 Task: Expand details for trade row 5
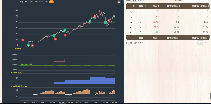click(x=131, y=33)
